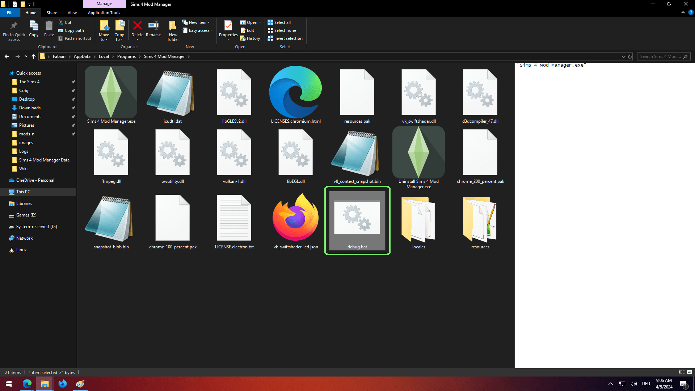Select the d3dcompiler_47.dll file
695x391 pixels.
coord(480,95)
